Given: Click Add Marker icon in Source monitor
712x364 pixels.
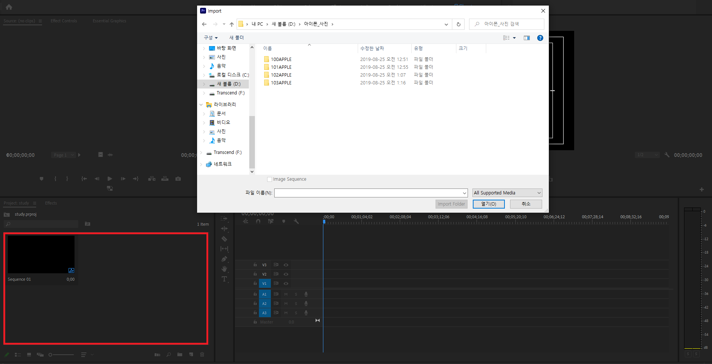Looking at the screenshot, I should (x=41, y=179).
